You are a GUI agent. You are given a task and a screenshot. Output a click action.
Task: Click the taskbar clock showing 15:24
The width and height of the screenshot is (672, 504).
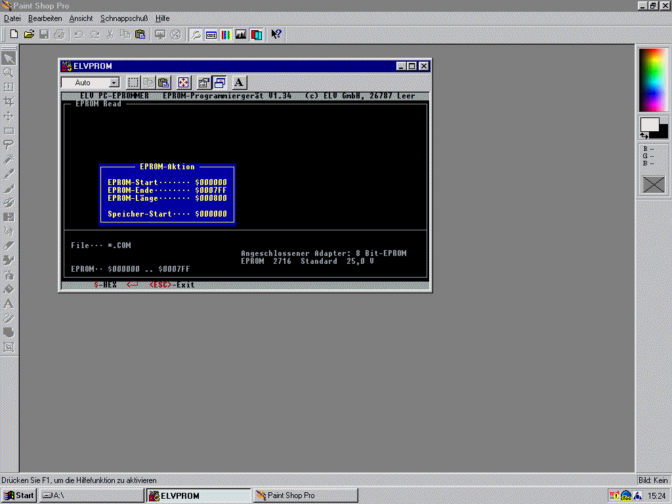(x=656, y=496)
